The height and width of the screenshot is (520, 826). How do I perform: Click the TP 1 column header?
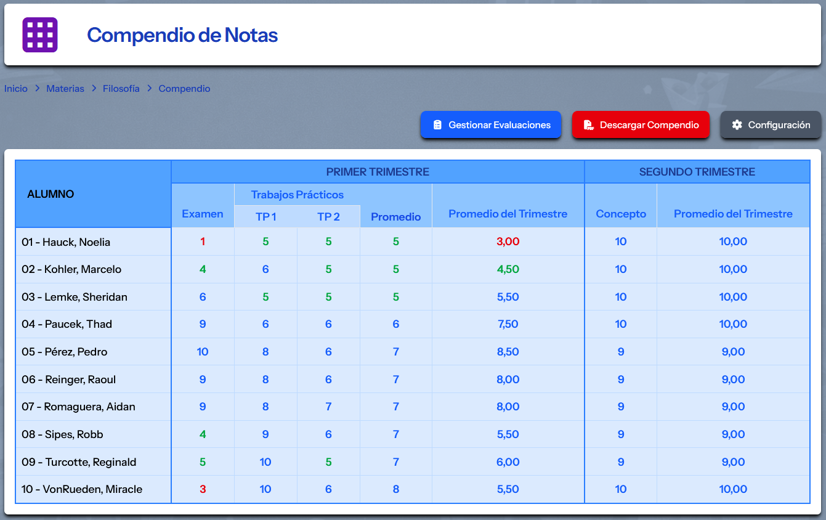[265, 216]
